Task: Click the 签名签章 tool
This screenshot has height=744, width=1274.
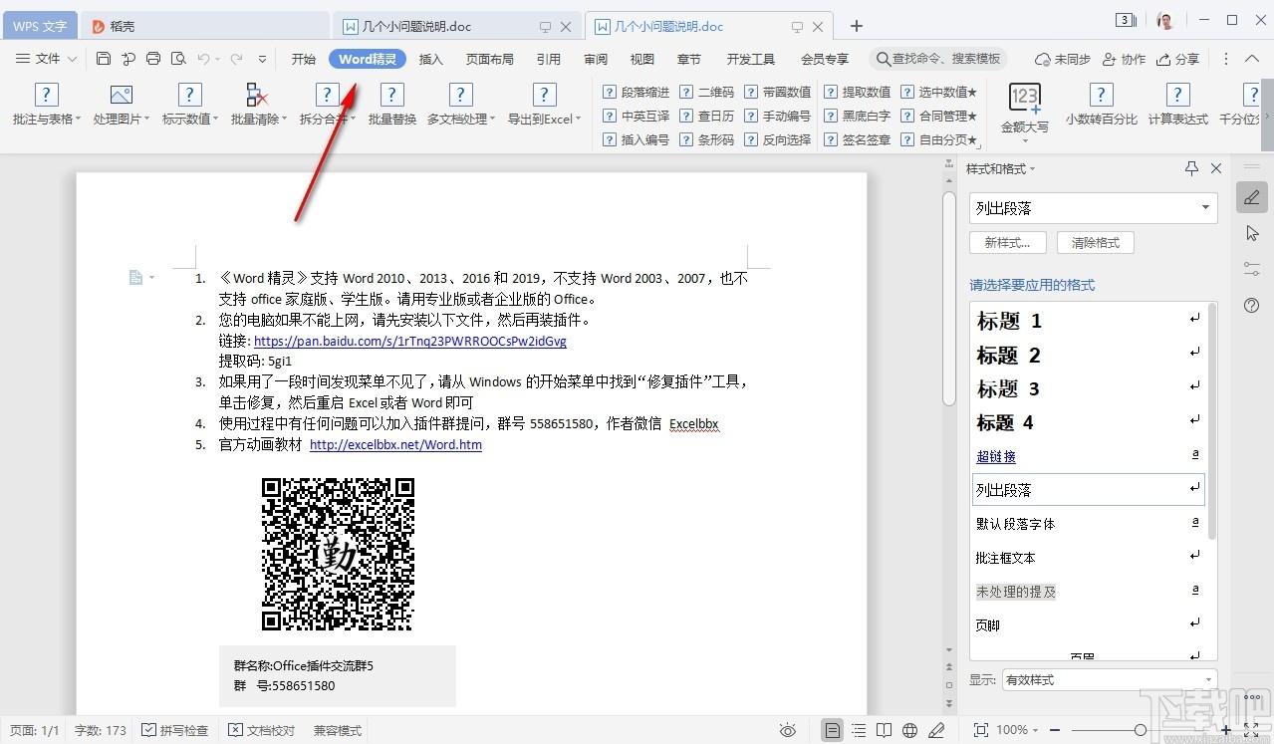Action: (x=858, y=140)
